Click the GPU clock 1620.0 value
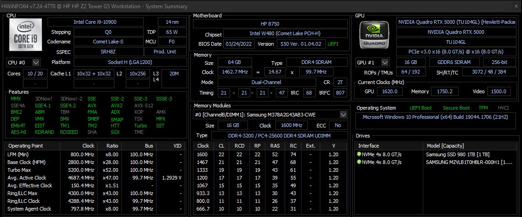The height and width of the screenshot is (217, 522). tap(389, 91)
